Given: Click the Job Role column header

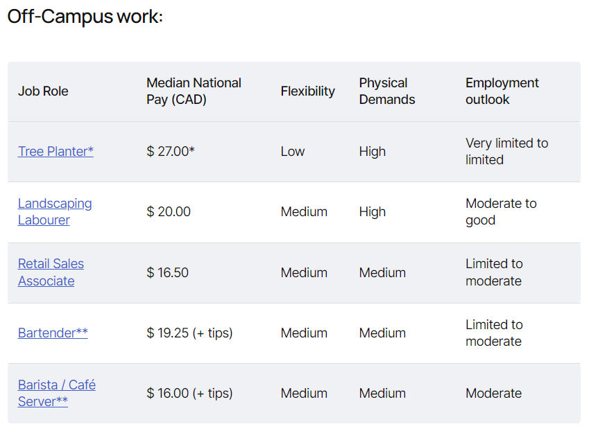Looking at the screenshot, I should [x=43, y=91].
